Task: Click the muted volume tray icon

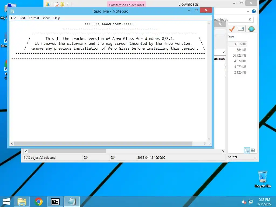Action: pos(244,202)
